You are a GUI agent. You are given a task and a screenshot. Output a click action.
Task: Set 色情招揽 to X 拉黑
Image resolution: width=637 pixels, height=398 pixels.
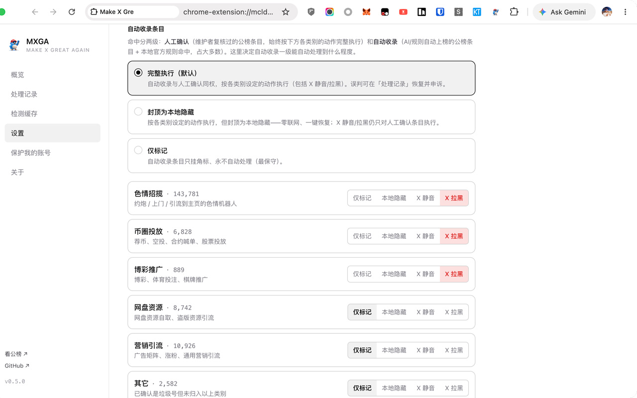[x=454, y=198]
